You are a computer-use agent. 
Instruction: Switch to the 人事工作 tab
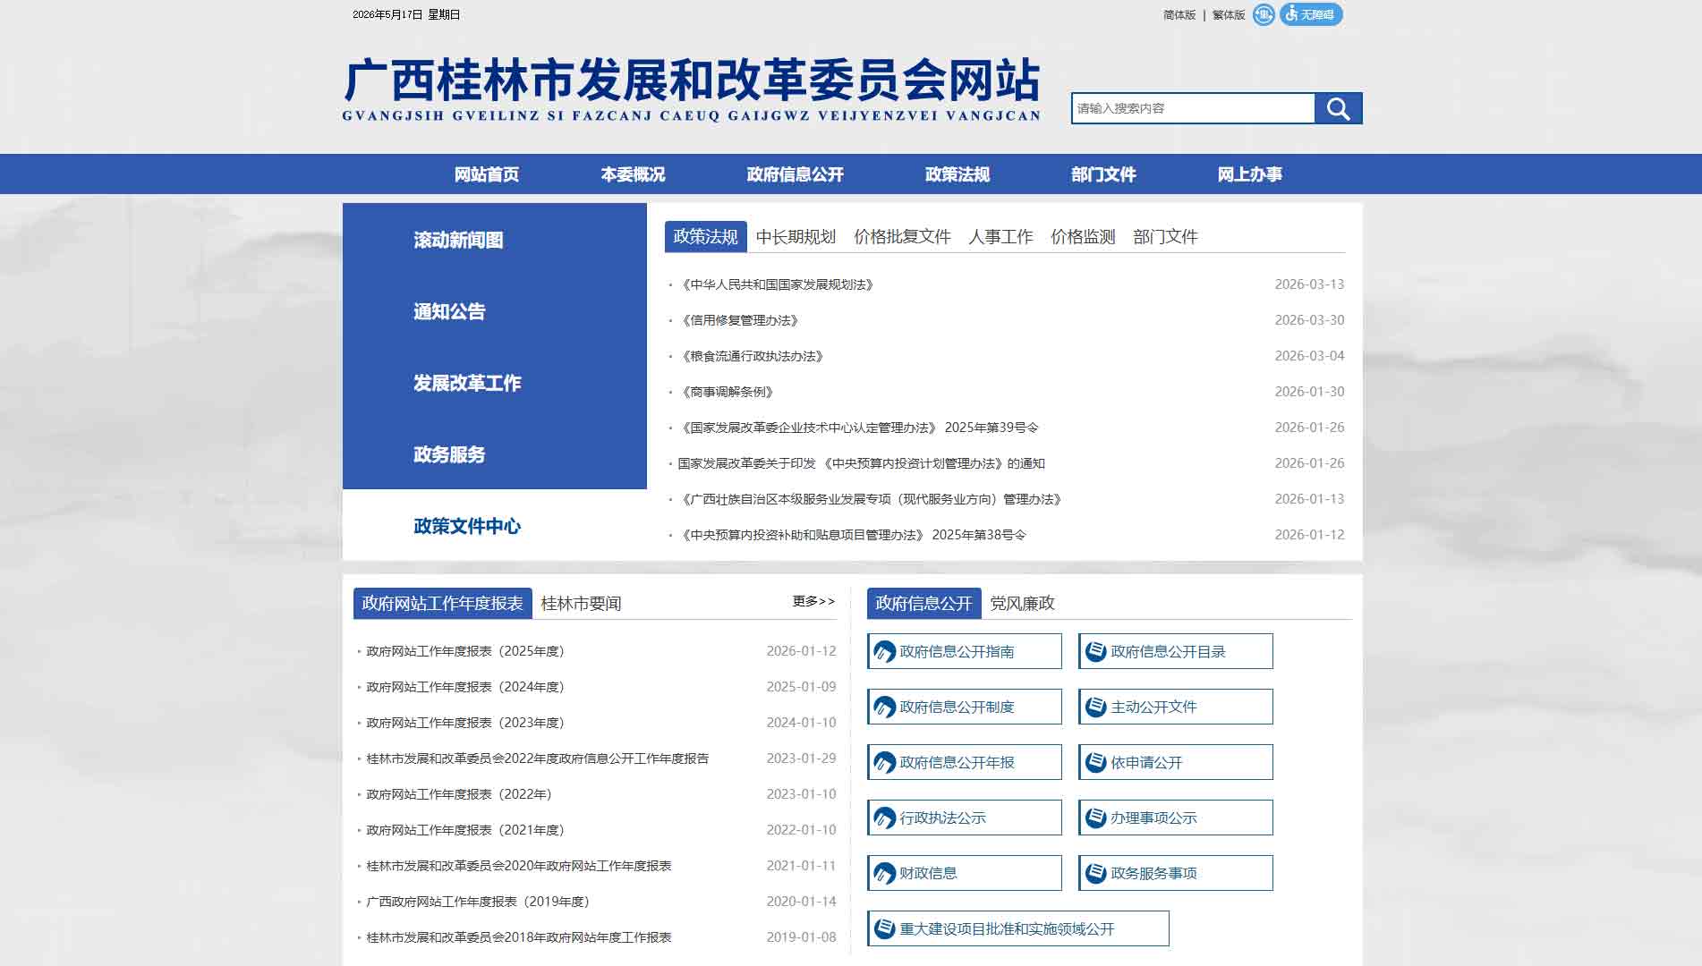[x=1000, y=237]
